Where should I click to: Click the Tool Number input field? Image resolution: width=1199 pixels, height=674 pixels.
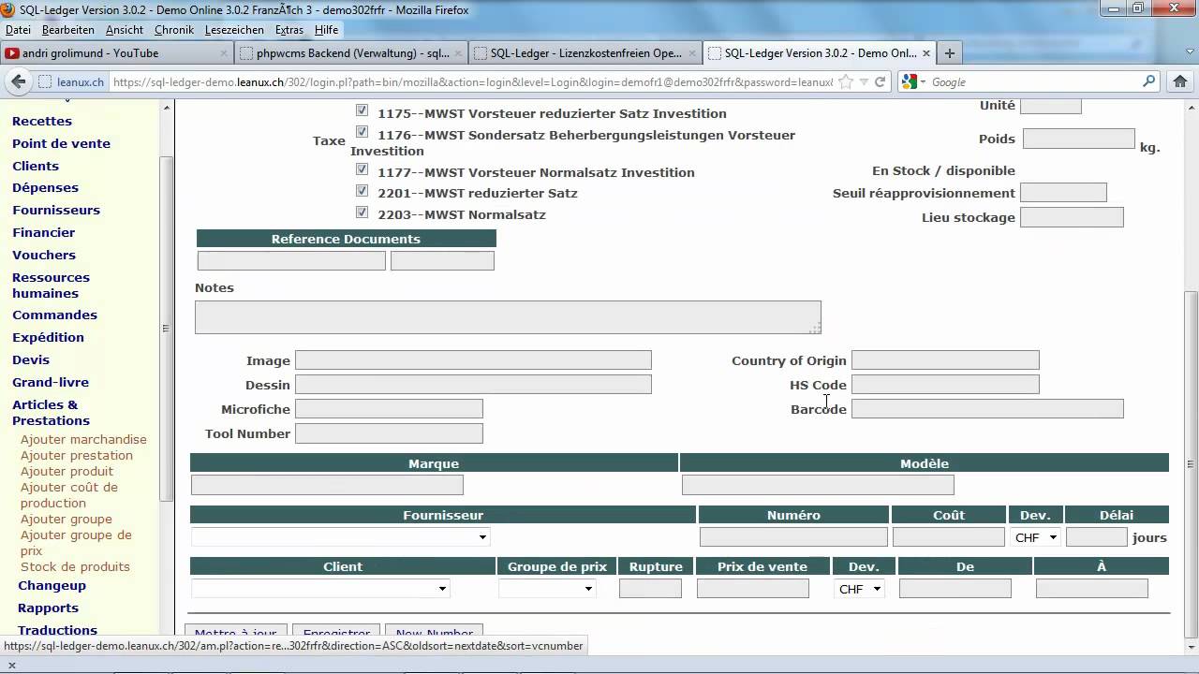[389, 433]
